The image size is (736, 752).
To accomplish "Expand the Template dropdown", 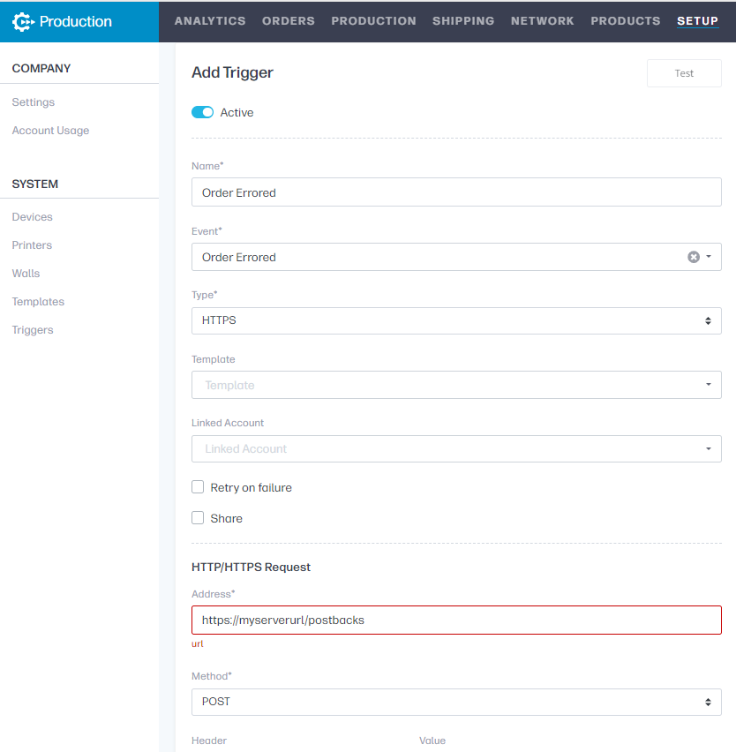I will pyautogui.click(x=456, y=385).
